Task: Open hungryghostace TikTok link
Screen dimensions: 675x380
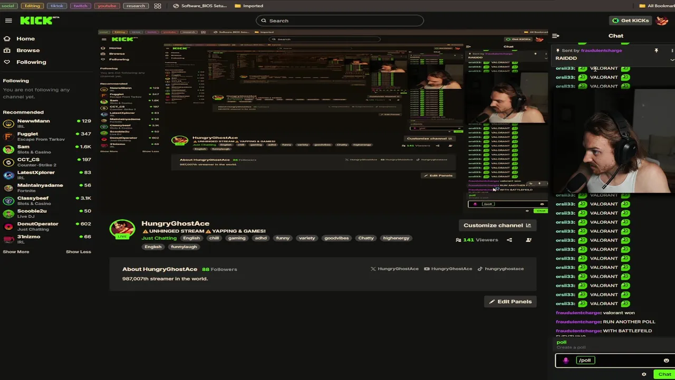Action: [x=500, y=269]
